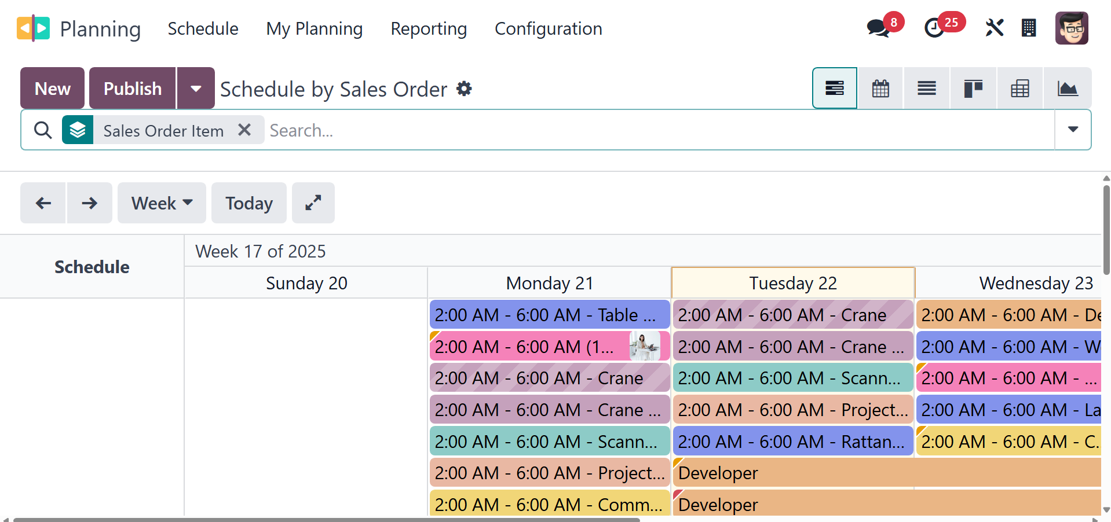The width and height of the screenshot is (1111, 522).
Task: Open the Week scale dropdown
Action: click(x=162, y=203)
